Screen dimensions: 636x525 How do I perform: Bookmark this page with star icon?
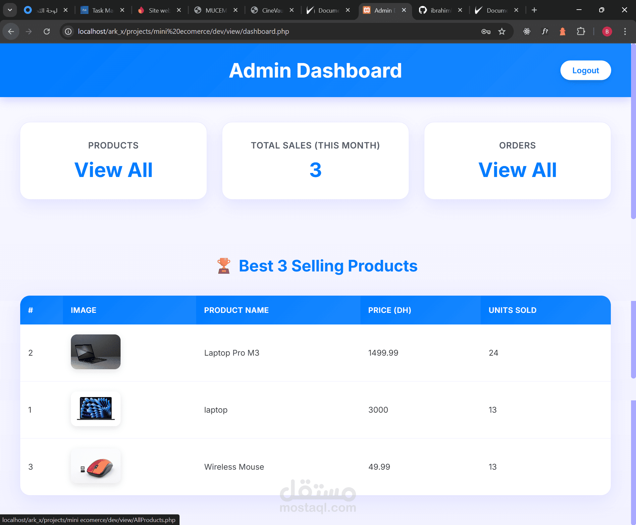[502, 31]
